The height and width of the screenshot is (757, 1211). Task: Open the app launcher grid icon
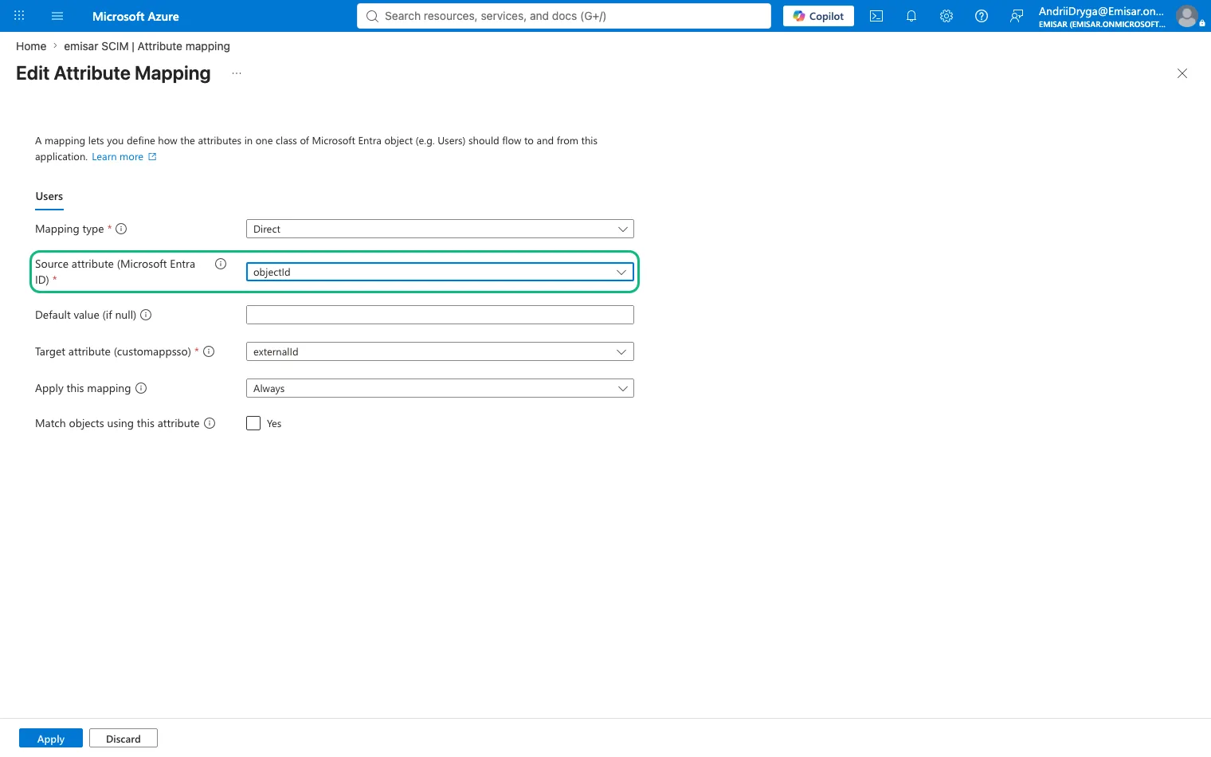pyautogui.click(x=19, y=16)
